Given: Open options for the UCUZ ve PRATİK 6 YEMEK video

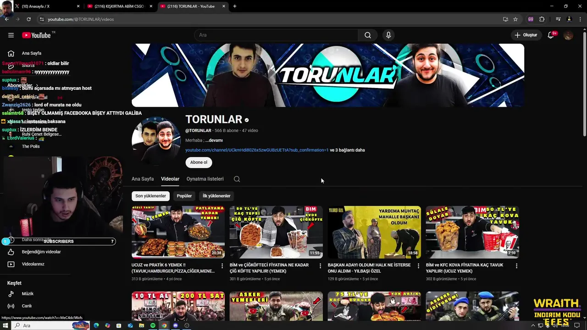Looking at the screenshot, I should click(x=222, y=266).
